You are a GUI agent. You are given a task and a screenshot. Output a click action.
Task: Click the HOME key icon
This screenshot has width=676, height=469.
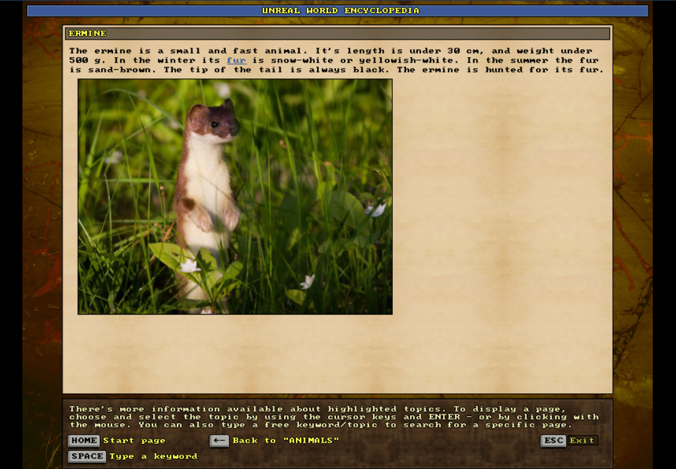(x=84, y=441)
